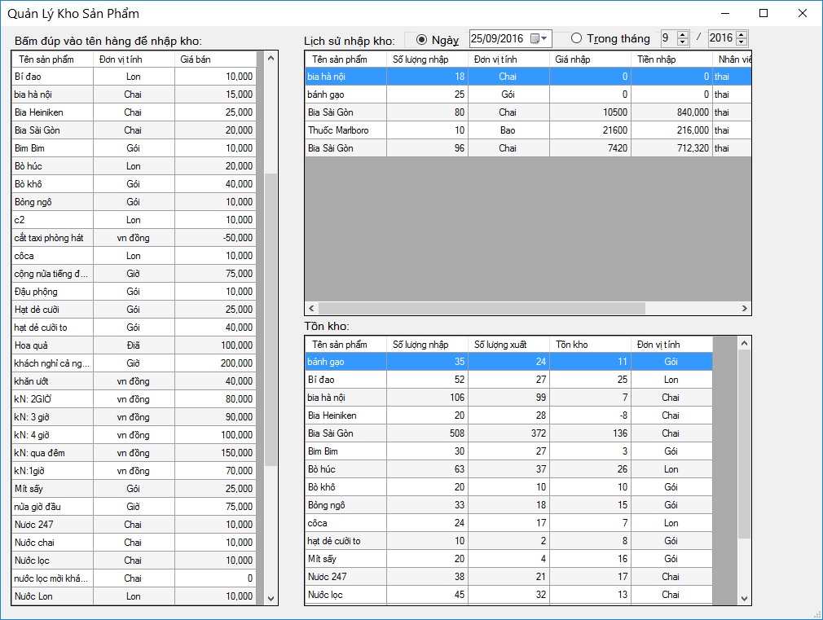This screenshot has width=823, height=620.
Task: Select the "kN: 4 giờ" product row
Action: (x=134, y=435)
